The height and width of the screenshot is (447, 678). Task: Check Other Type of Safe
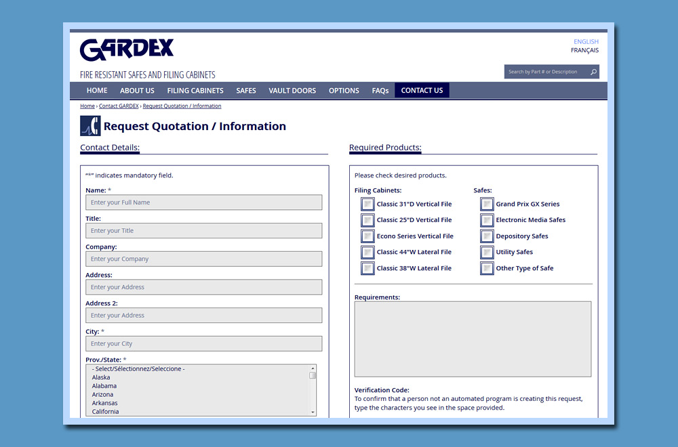[487, 268]
